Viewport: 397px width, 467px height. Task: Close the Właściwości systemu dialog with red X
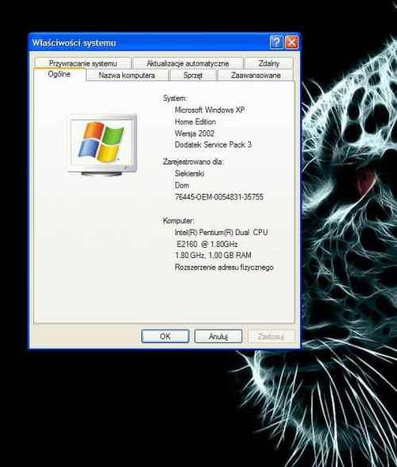(291, 42)
